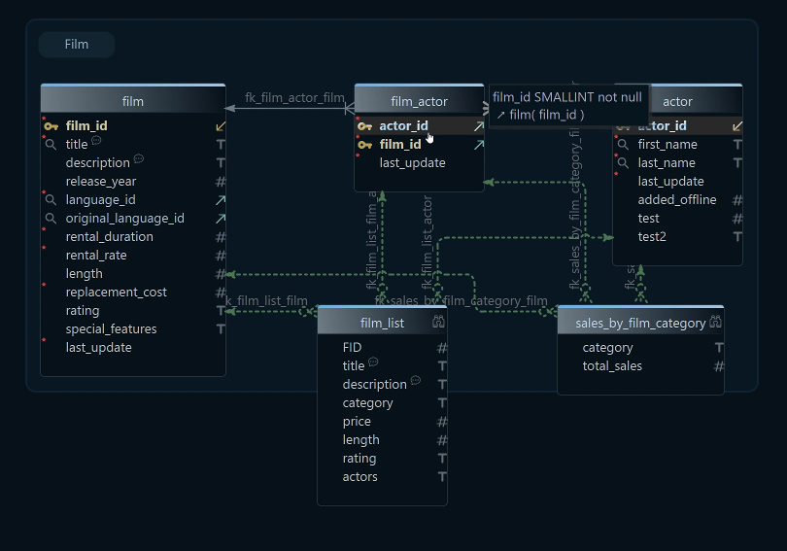
Task: Select category column in film_list view
Action: [x=382, y=403]
